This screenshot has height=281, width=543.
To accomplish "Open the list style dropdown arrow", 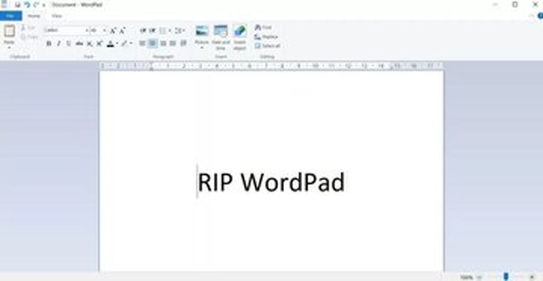I will (x=170, y=30).
